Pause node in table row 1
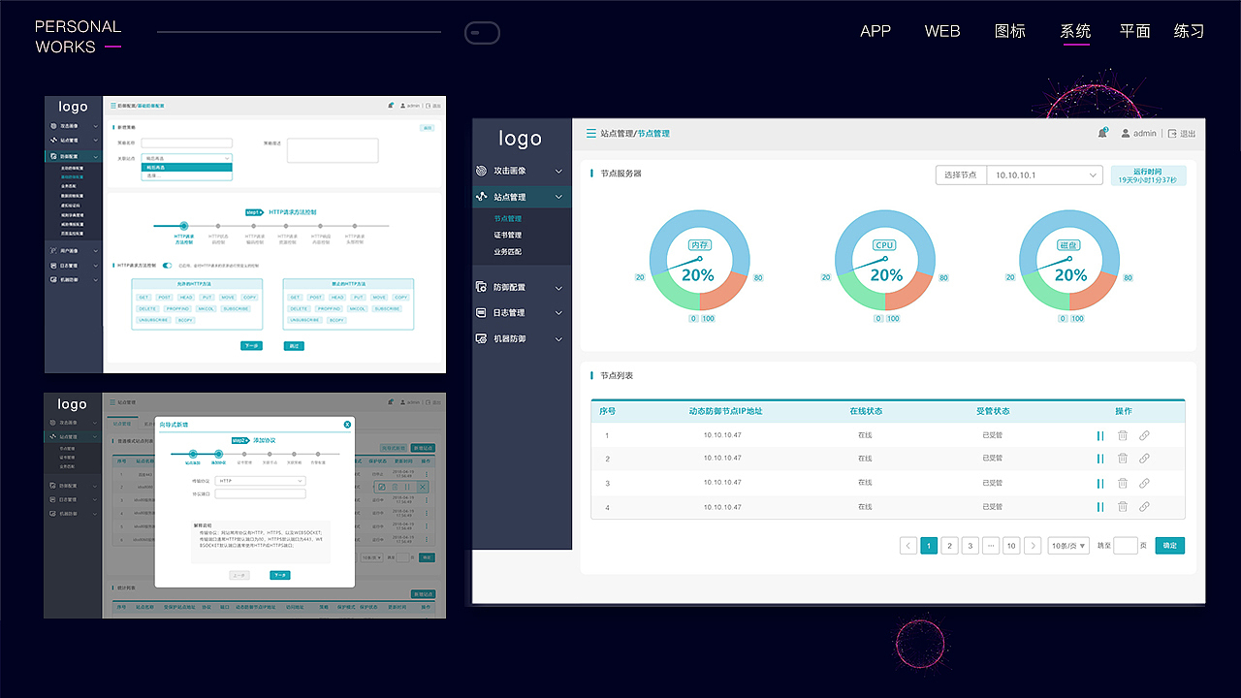The width and height of the screenshot is (1241, 698). (x=1100, y=435)
